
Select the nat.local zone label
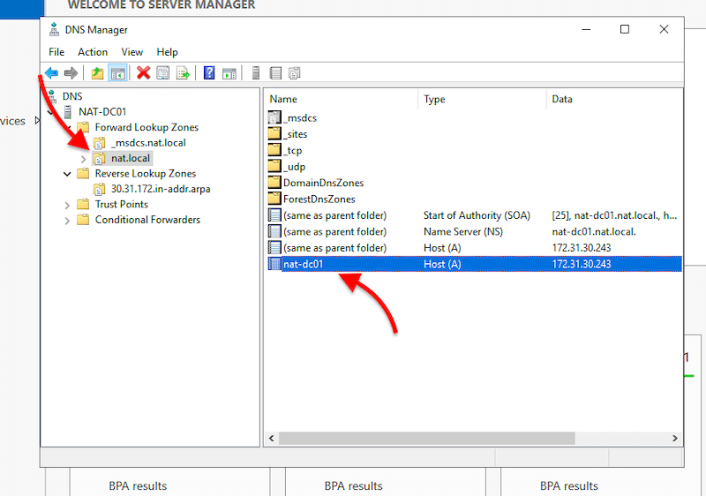(x=131, y=159)
